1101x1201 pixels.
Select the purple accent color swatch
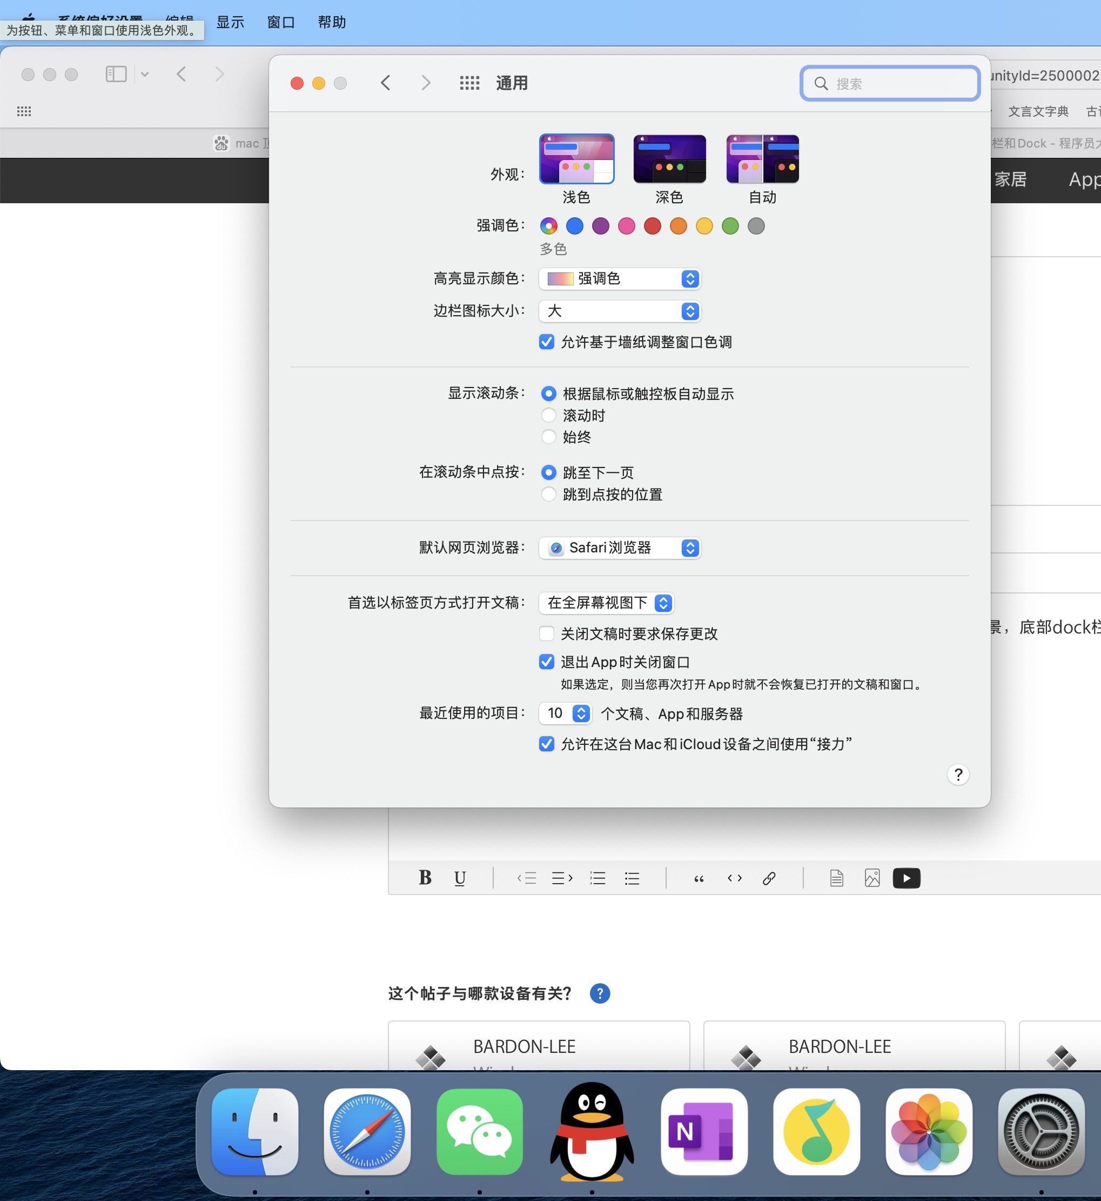(601, 226)
